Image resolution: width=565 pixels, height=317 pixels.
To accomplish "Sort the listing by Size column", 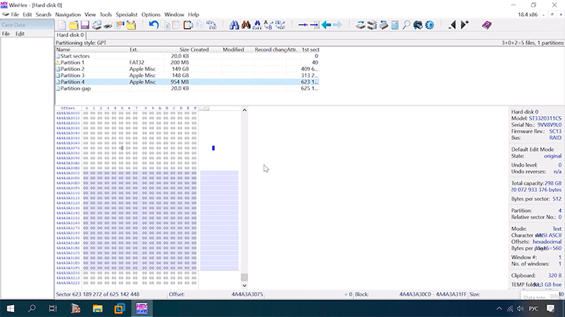I will pos(176,49).
